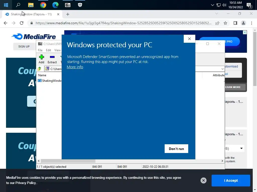Click More info in SmartScreen dialog
Screen dimensions: 257x192
point(75,67)
